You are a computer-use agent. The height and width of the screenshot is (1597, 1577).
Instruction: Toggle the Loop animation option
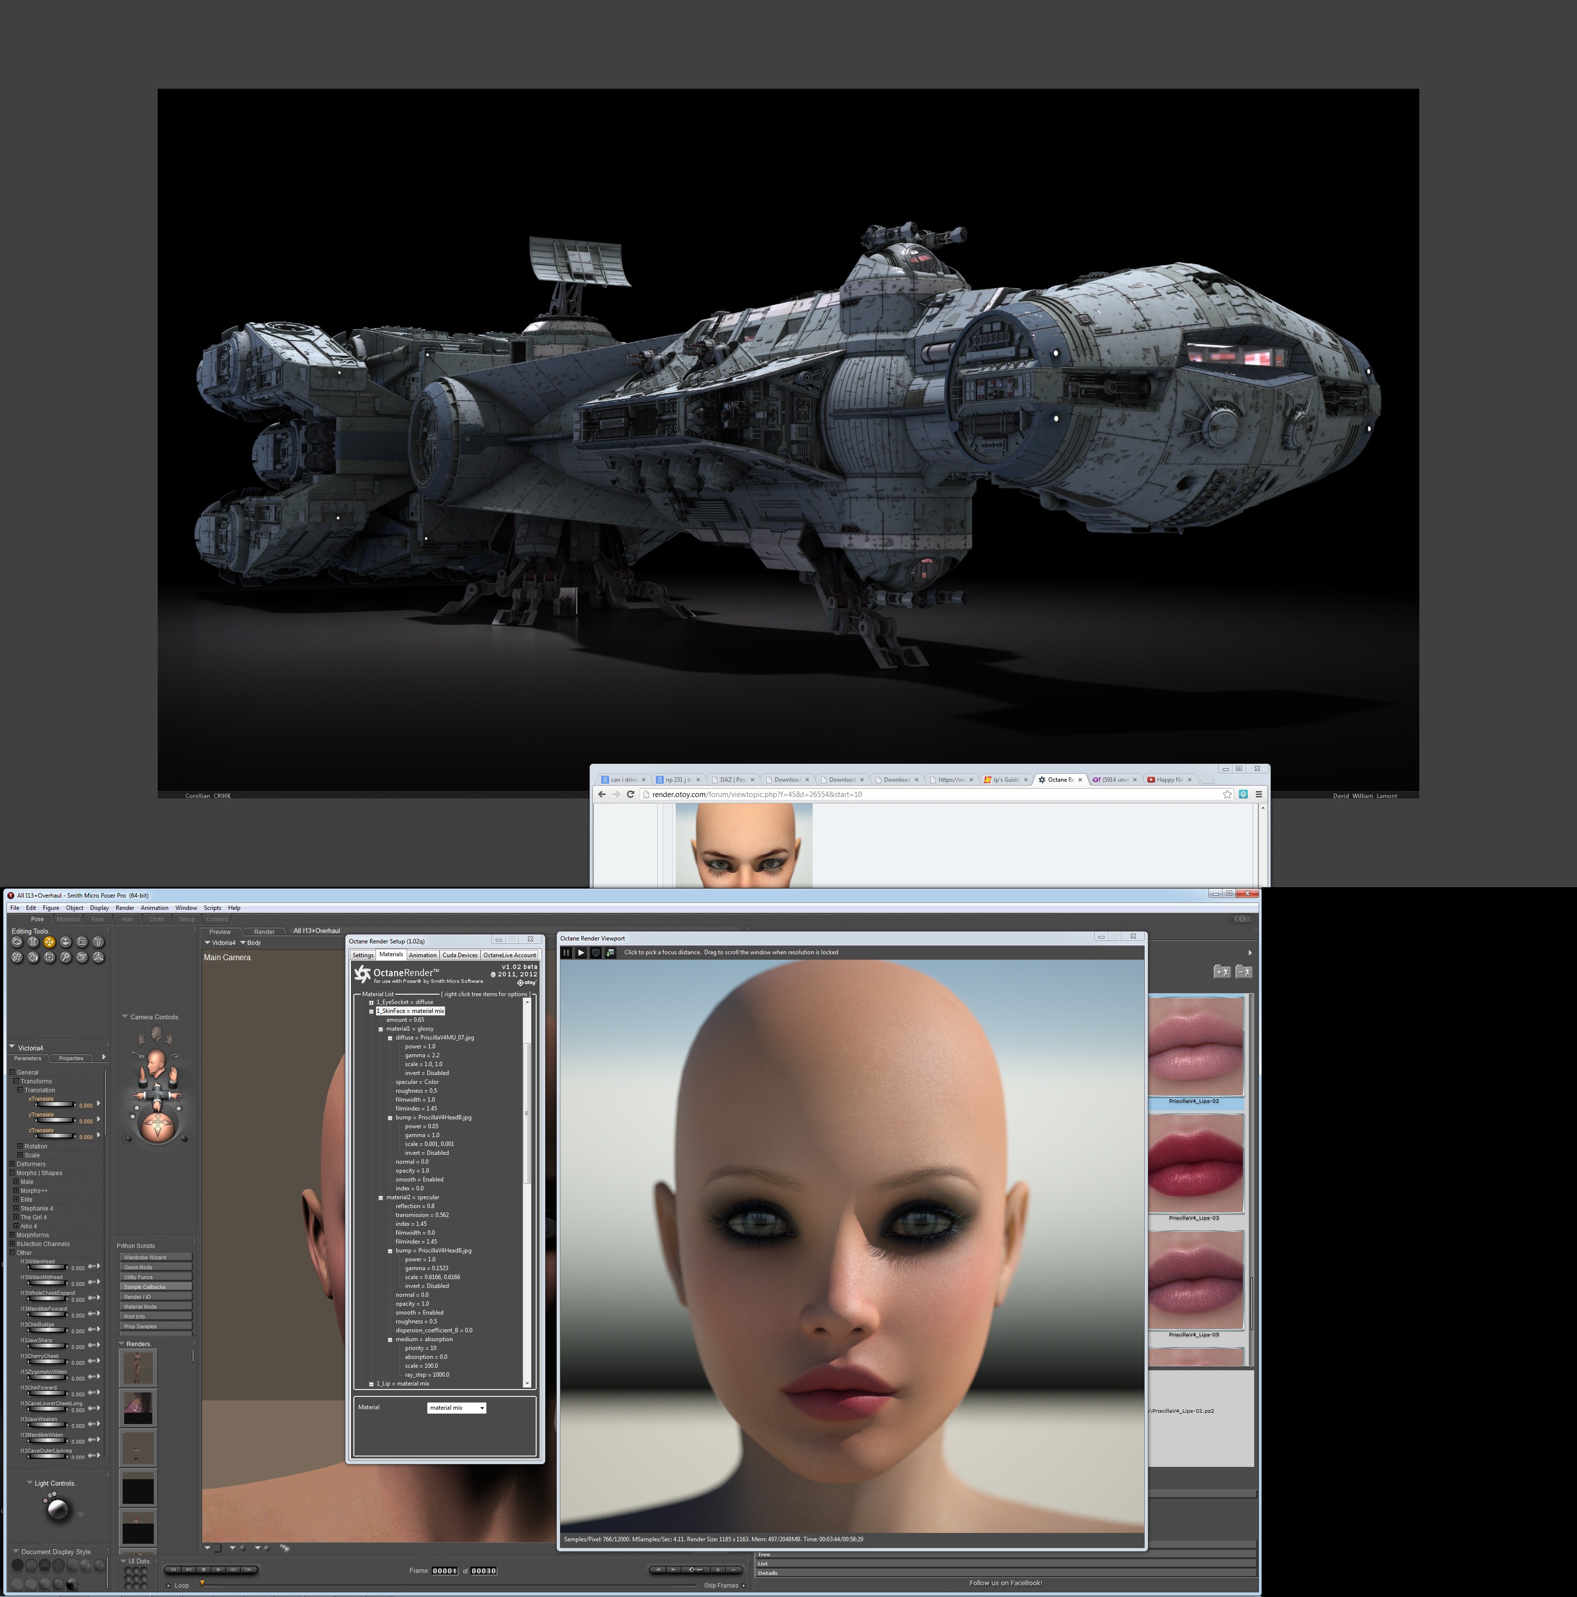click(169, 1586)
